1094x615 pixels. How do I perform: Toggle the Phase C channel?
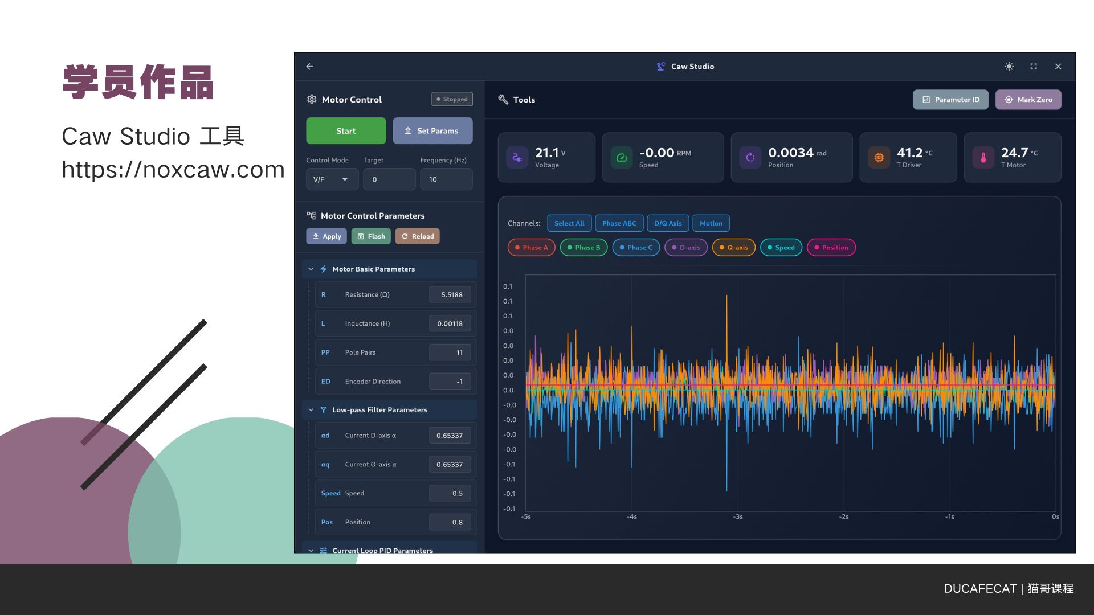click(636, 248)
